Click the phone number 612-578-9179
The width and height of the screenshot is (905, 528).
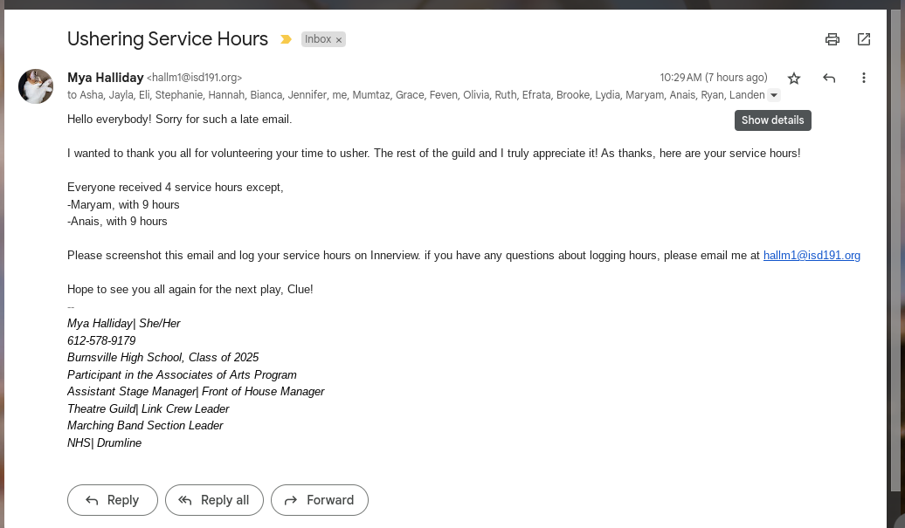[x=101, y=340]
